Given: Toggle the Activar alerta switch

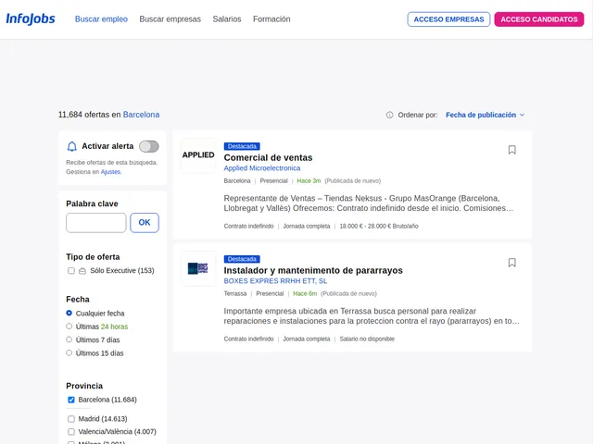Looking at the screenshot, I should pos(148,146).
